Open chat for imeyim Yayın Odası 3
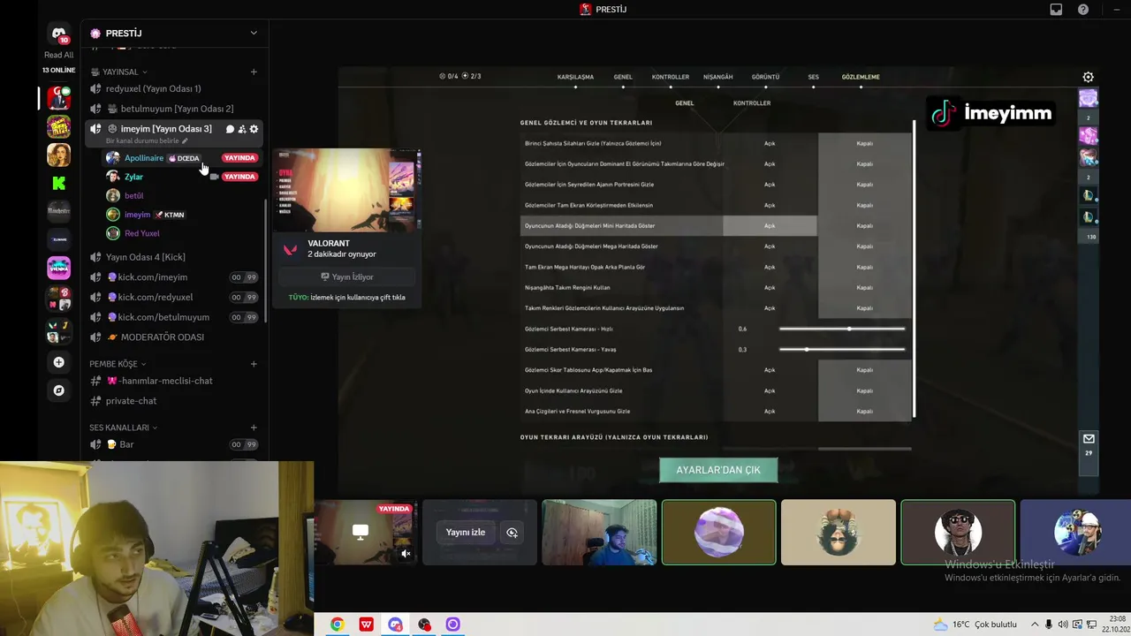 click(x=230, y=129)
